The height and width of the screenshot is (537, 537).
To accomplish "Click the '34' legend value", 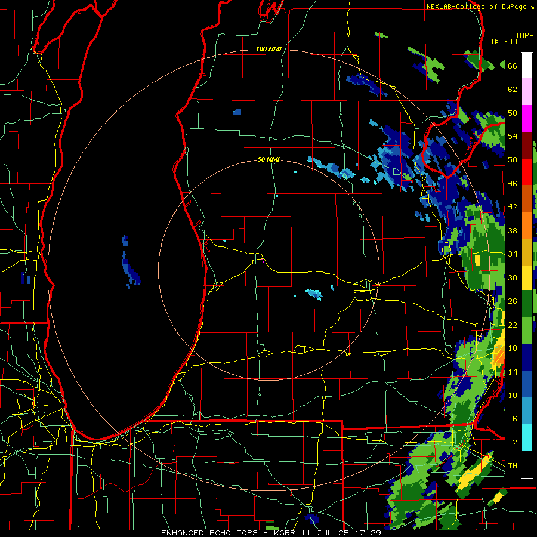I will click(x=513, y=254).
